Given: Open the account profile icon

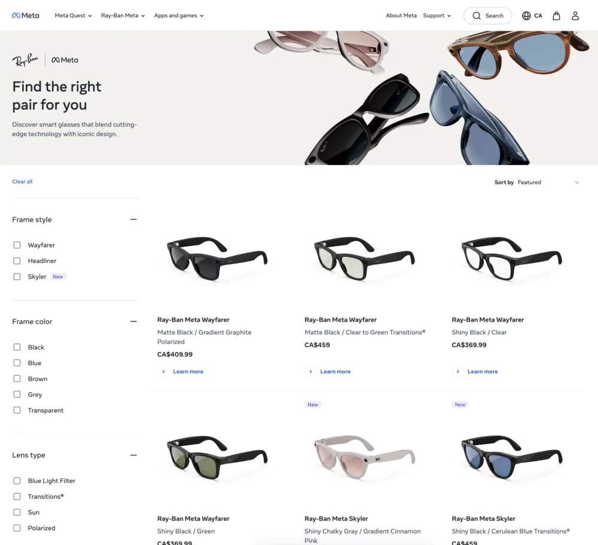Looking at the screenshot, I should tap(575, 15).
